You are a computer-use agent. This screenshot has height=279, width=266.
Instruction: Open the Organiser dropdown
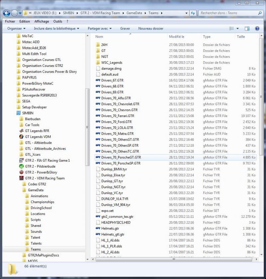click(x=16, y=29)
